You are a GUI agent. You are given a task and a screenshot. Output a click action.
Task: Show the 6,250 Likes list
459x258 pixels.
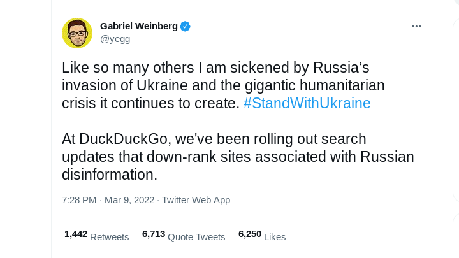coord(261,236)
